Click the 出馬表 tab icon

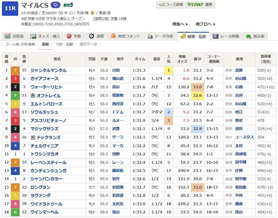tap(8, 36)
